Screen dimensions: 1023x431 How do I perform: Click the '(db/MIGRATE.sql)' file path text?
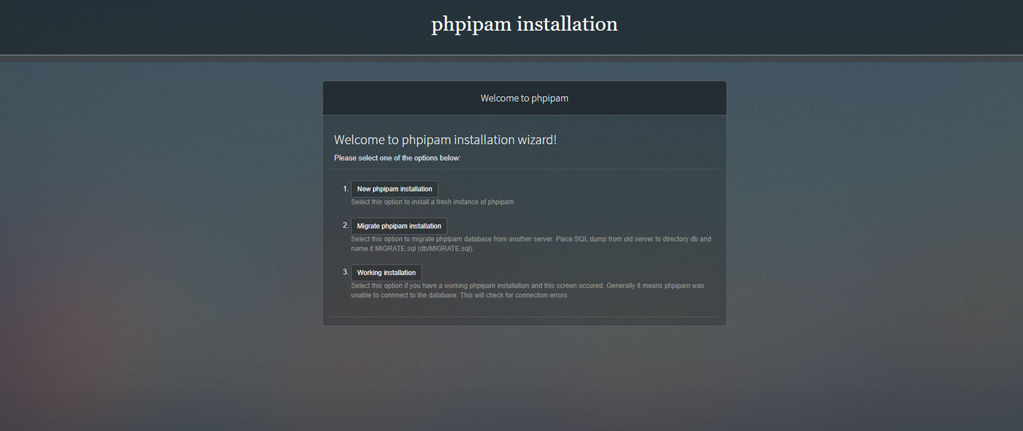point(446,249)
